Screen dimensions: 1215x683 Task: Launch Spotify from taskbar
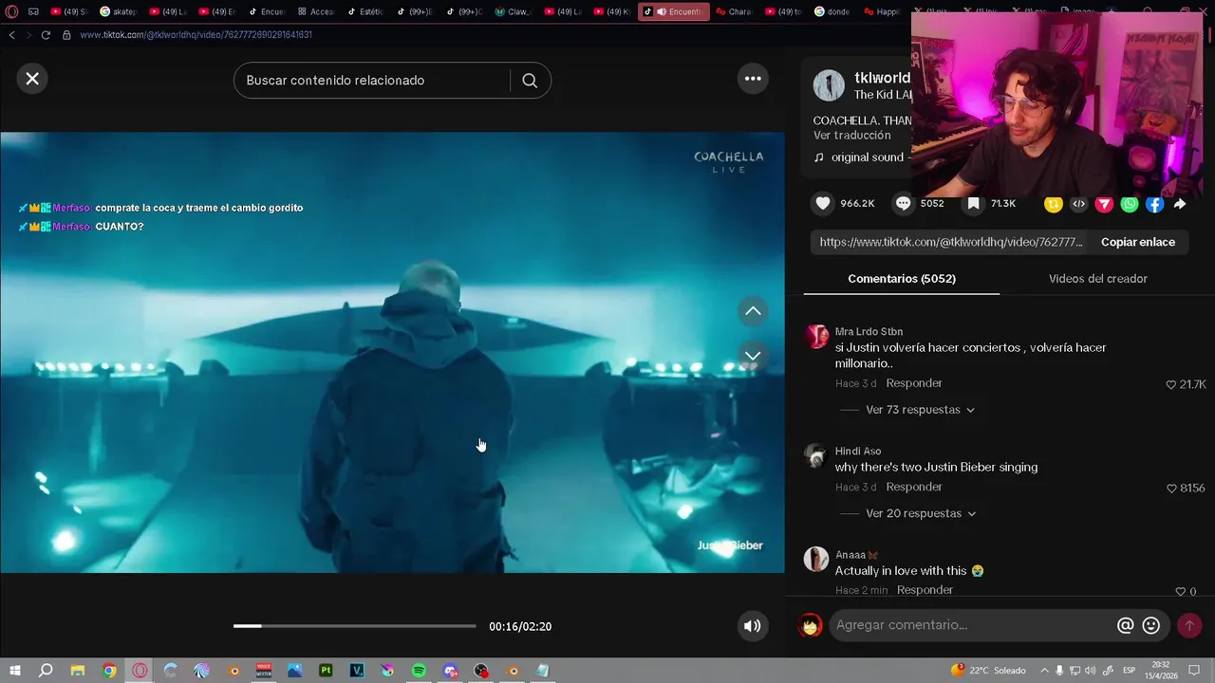click(419, 671)
